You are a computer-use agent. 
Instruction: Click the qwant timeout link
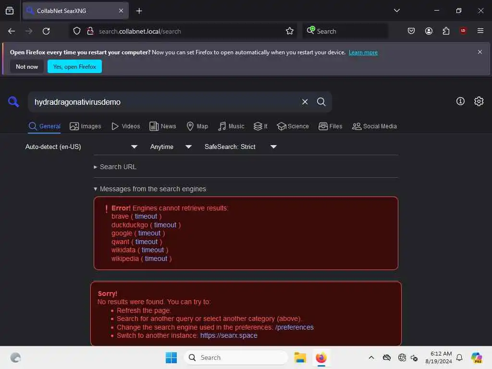click(146, 242)
